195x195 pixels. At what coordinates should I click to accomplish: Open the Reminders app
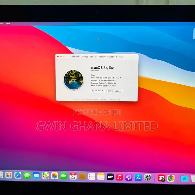coord(92,177)
